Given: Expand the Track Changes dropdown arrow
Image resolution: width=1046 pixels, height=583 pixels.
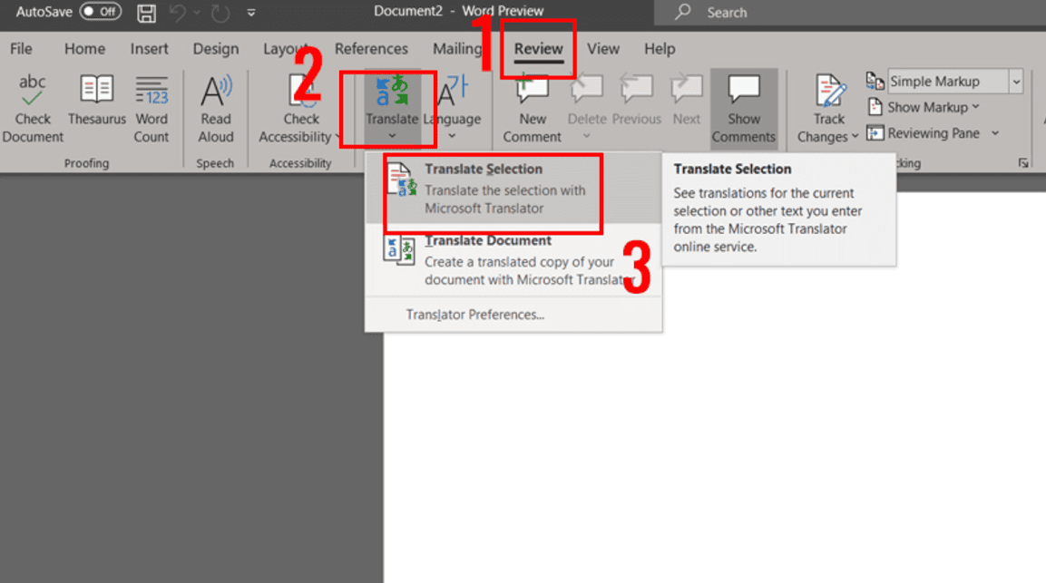Looking at the screenshot, I should click(x=855, y=137).
